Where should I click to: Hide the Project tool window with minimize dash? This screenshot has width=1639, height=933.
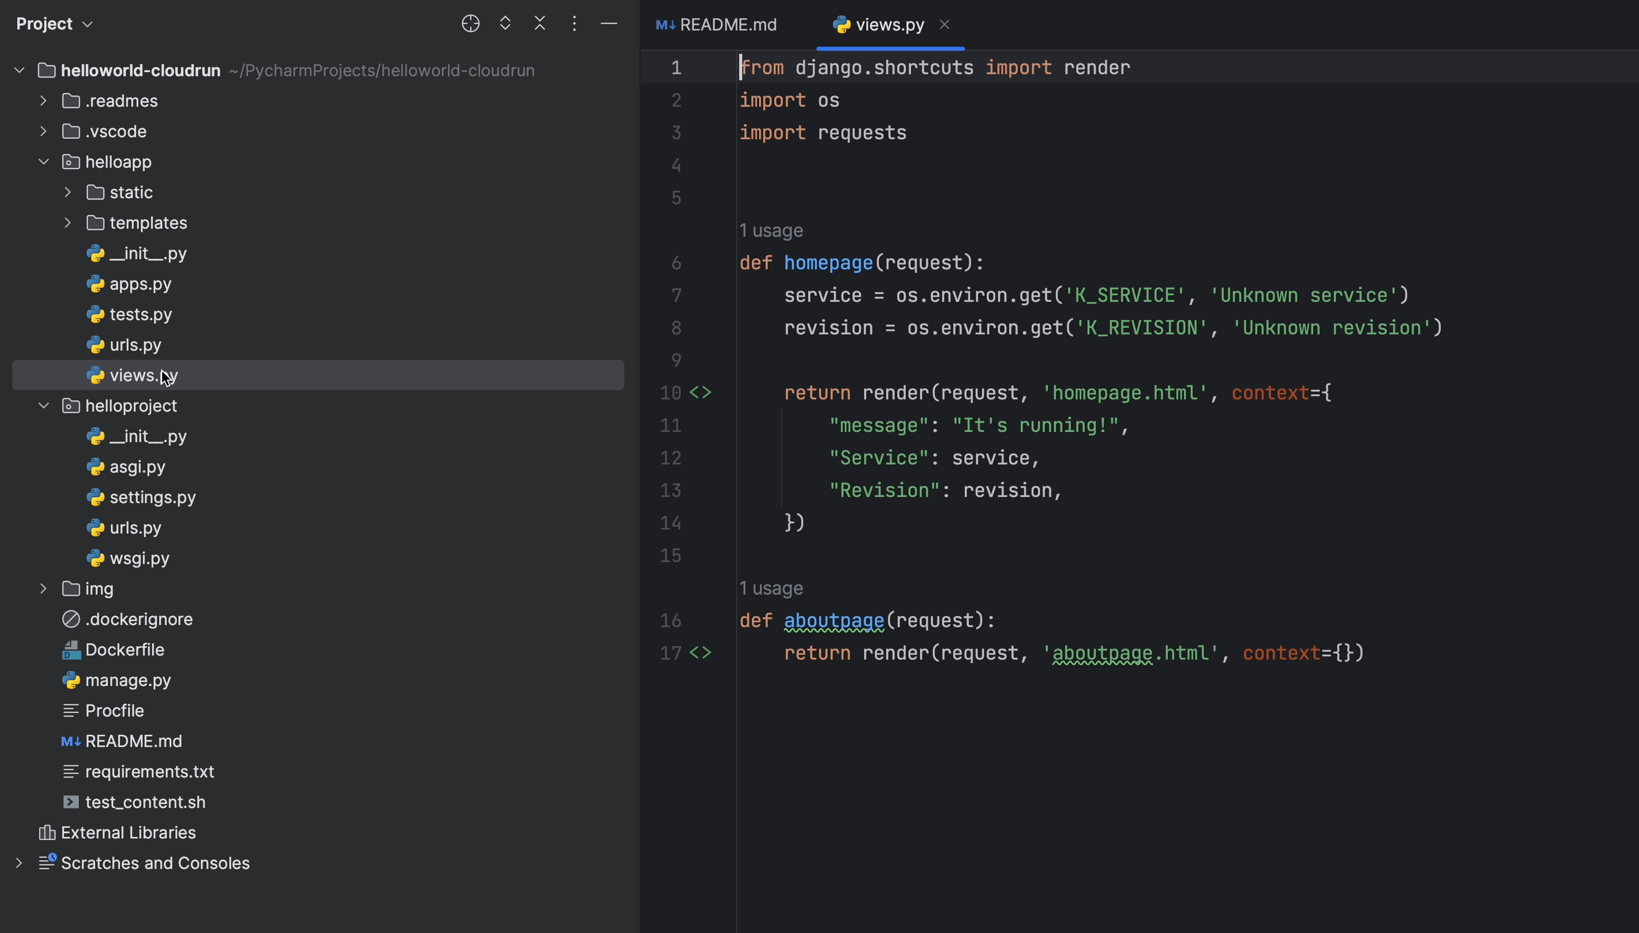click(x=609, y=24)
